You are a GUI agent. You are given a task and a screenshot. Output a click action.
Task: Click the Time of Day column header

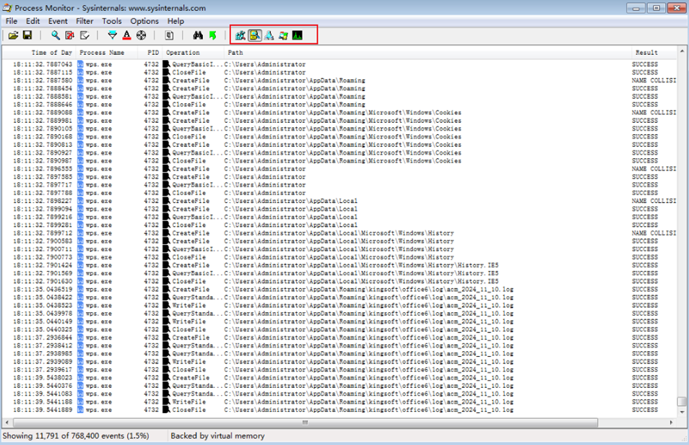51,53
